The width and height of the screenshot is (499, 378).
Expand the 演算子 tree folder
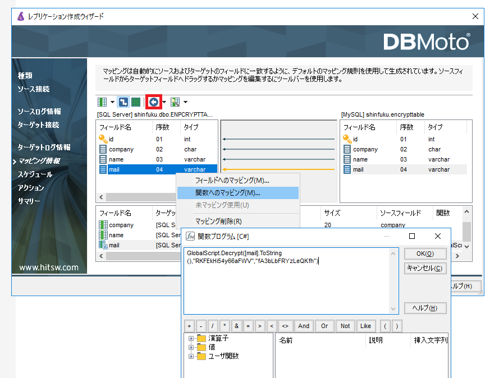coord(191,338)
